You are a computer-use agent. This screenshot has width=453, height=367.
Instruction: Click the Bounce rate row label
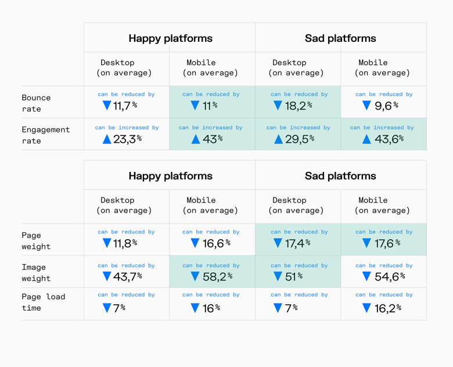(36, 103)
